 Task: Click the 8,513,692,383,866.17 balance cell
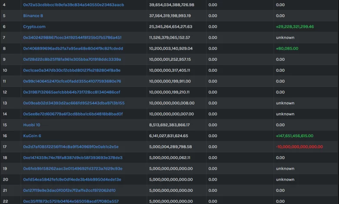169,125
